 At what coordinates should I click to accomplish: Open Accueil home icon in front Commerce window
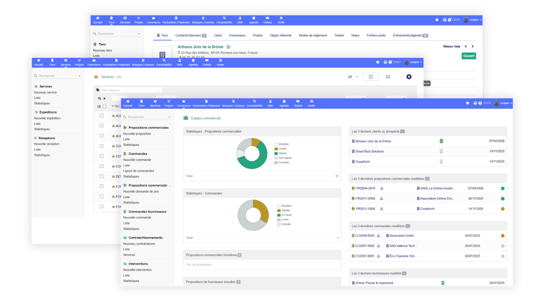(128, 101)
